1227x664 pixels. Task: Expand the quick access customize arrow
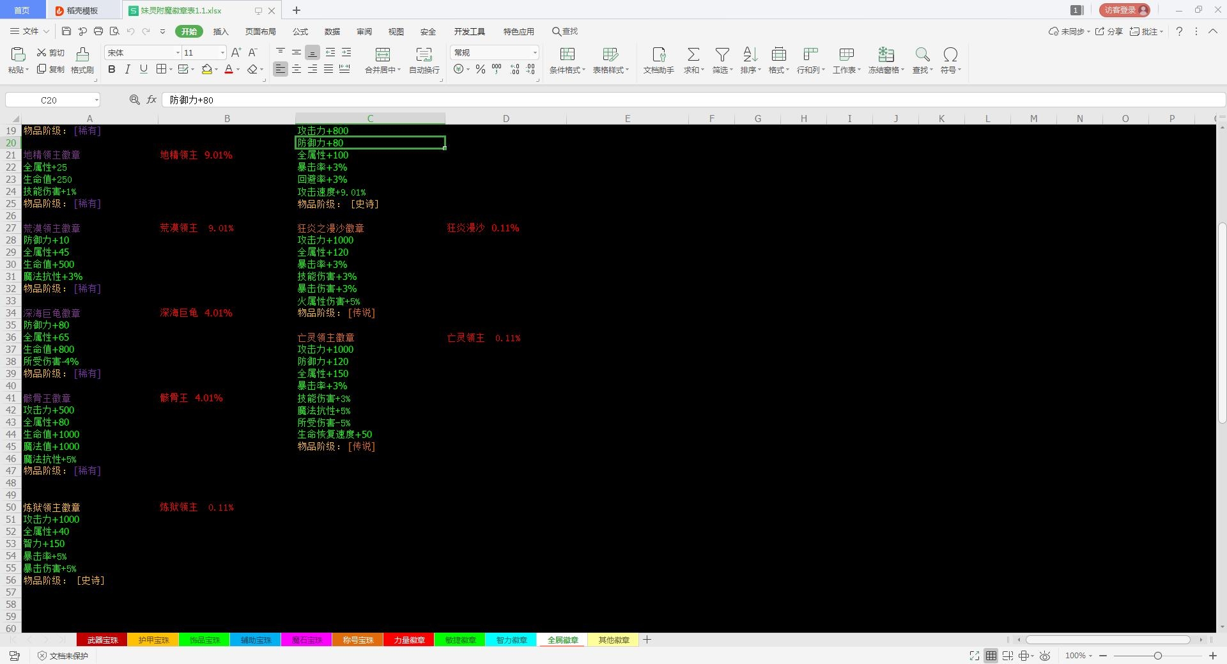(x=162, y=31)
